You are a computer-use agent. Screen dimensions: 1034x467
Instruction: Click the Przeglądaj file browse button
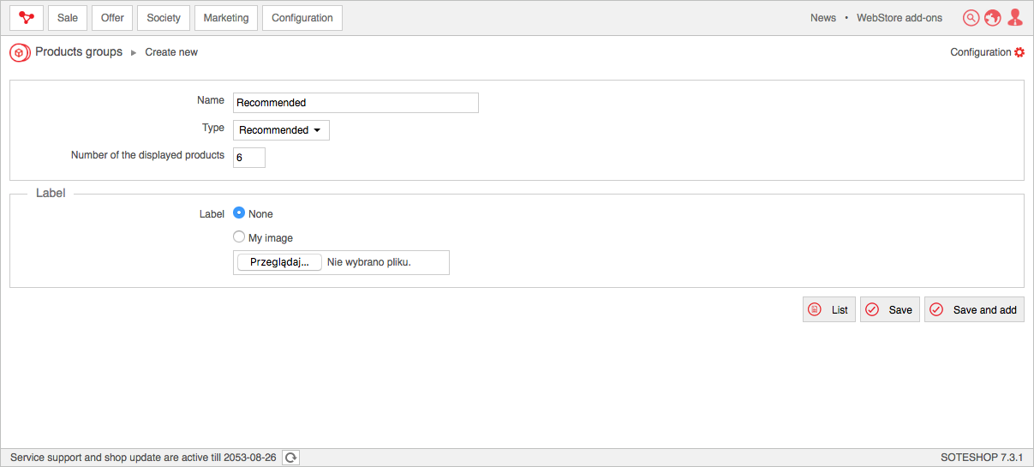(279, 262)
